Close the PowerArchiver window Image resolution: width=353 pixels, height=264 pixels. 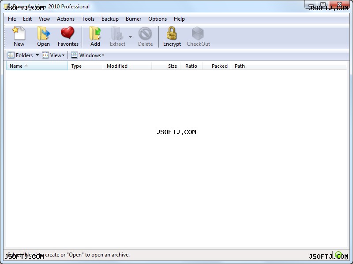pos(339,4)
